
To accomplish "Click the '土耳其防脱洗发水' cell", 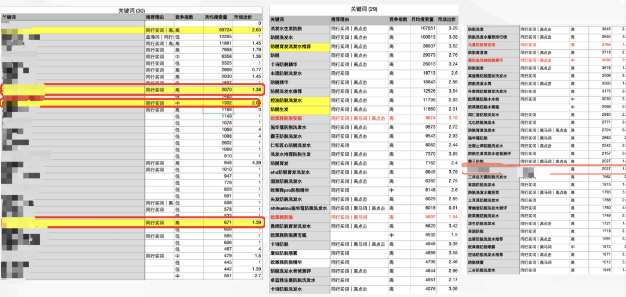I will tap(492, 200).
